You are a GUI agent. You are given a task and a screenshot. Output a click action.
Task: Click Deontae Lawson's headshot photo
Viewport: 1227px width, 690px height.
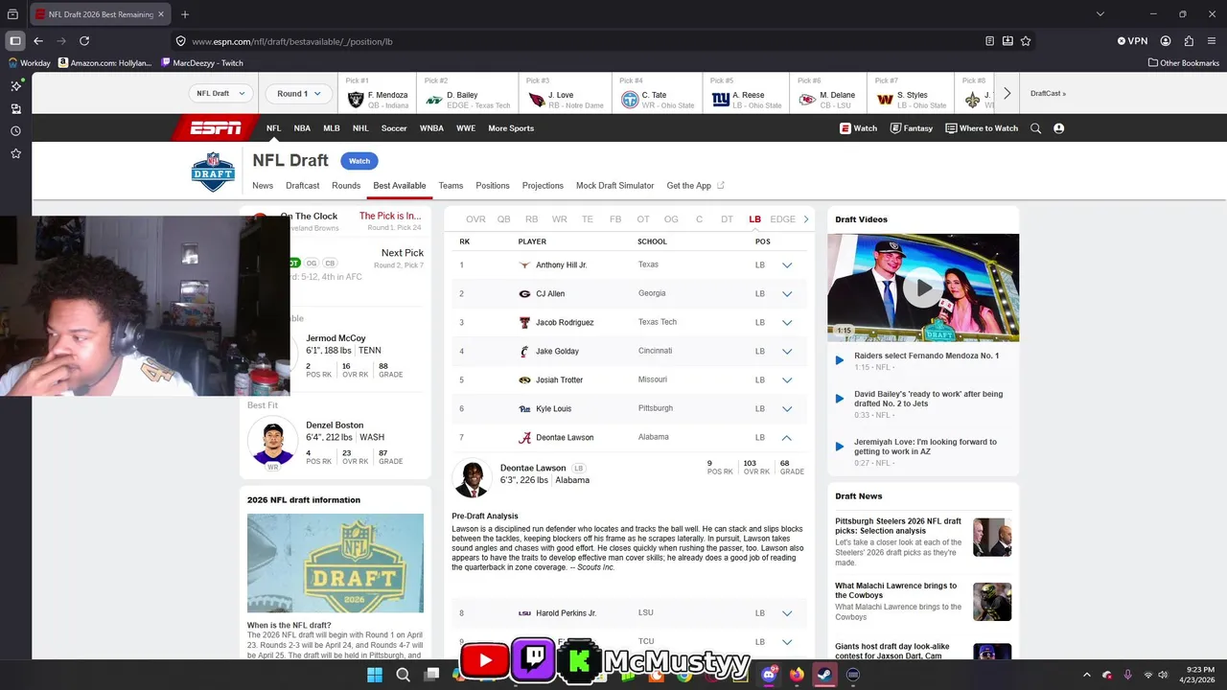472,478
